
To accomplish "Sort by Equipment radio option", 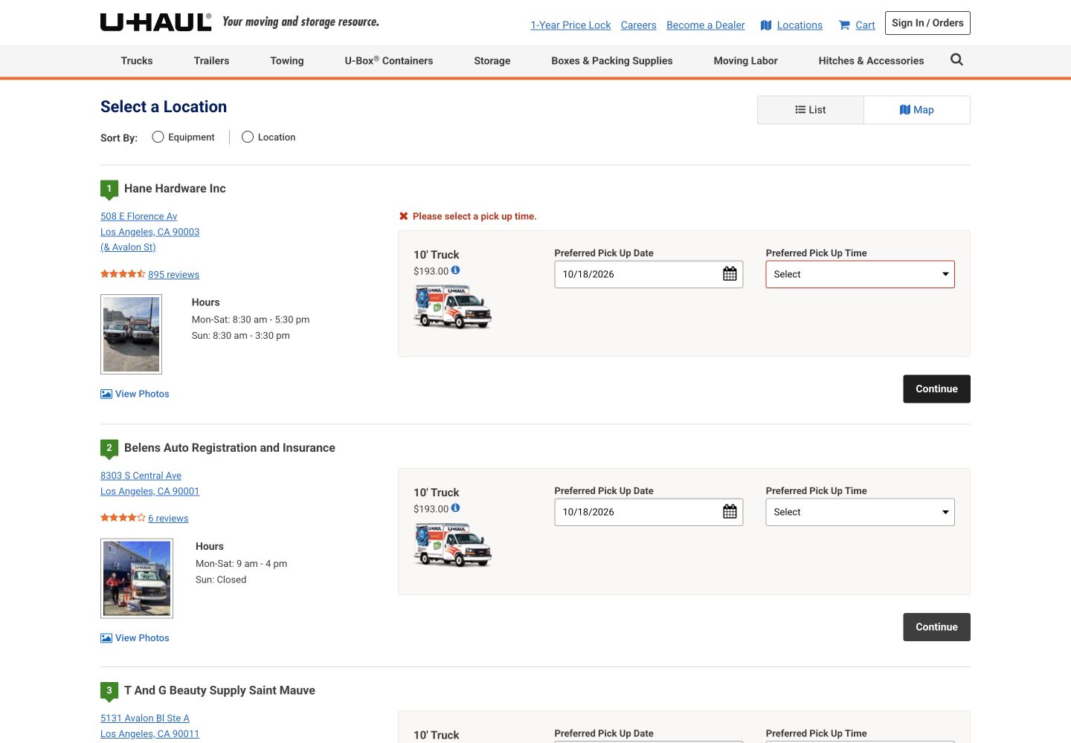I will coord(158,137).
